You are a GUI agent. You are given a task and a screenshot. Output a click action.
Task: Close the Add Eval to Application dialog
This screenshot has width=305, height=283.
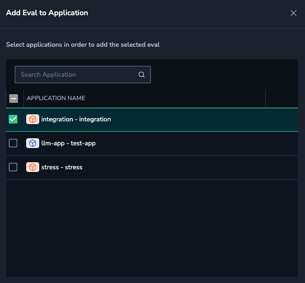(294, 13)
